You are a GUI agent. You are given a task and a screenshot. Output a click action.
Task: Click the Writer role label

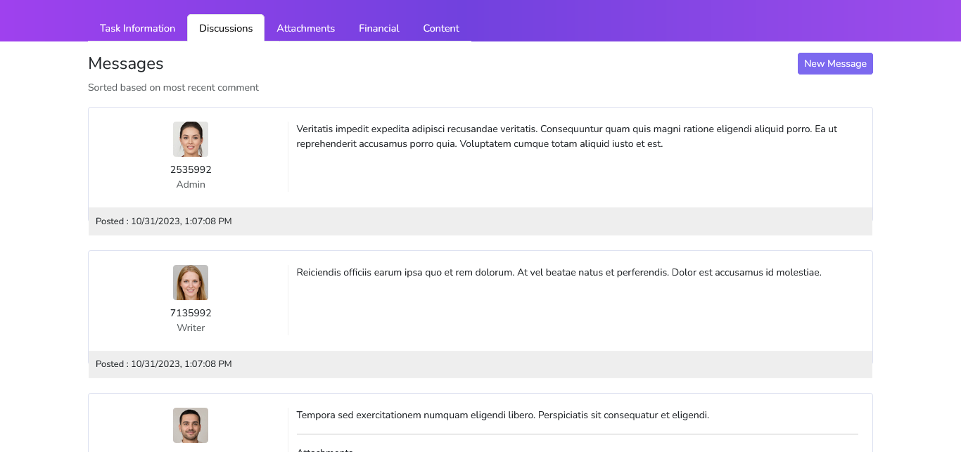coord(191,328)
